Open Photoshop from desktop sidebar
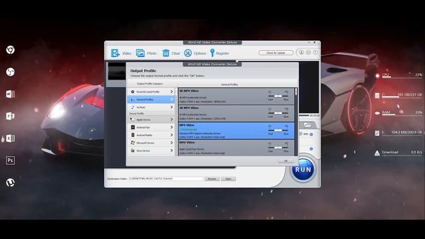This screenshot has height=239, width=425. pos(11,161)
